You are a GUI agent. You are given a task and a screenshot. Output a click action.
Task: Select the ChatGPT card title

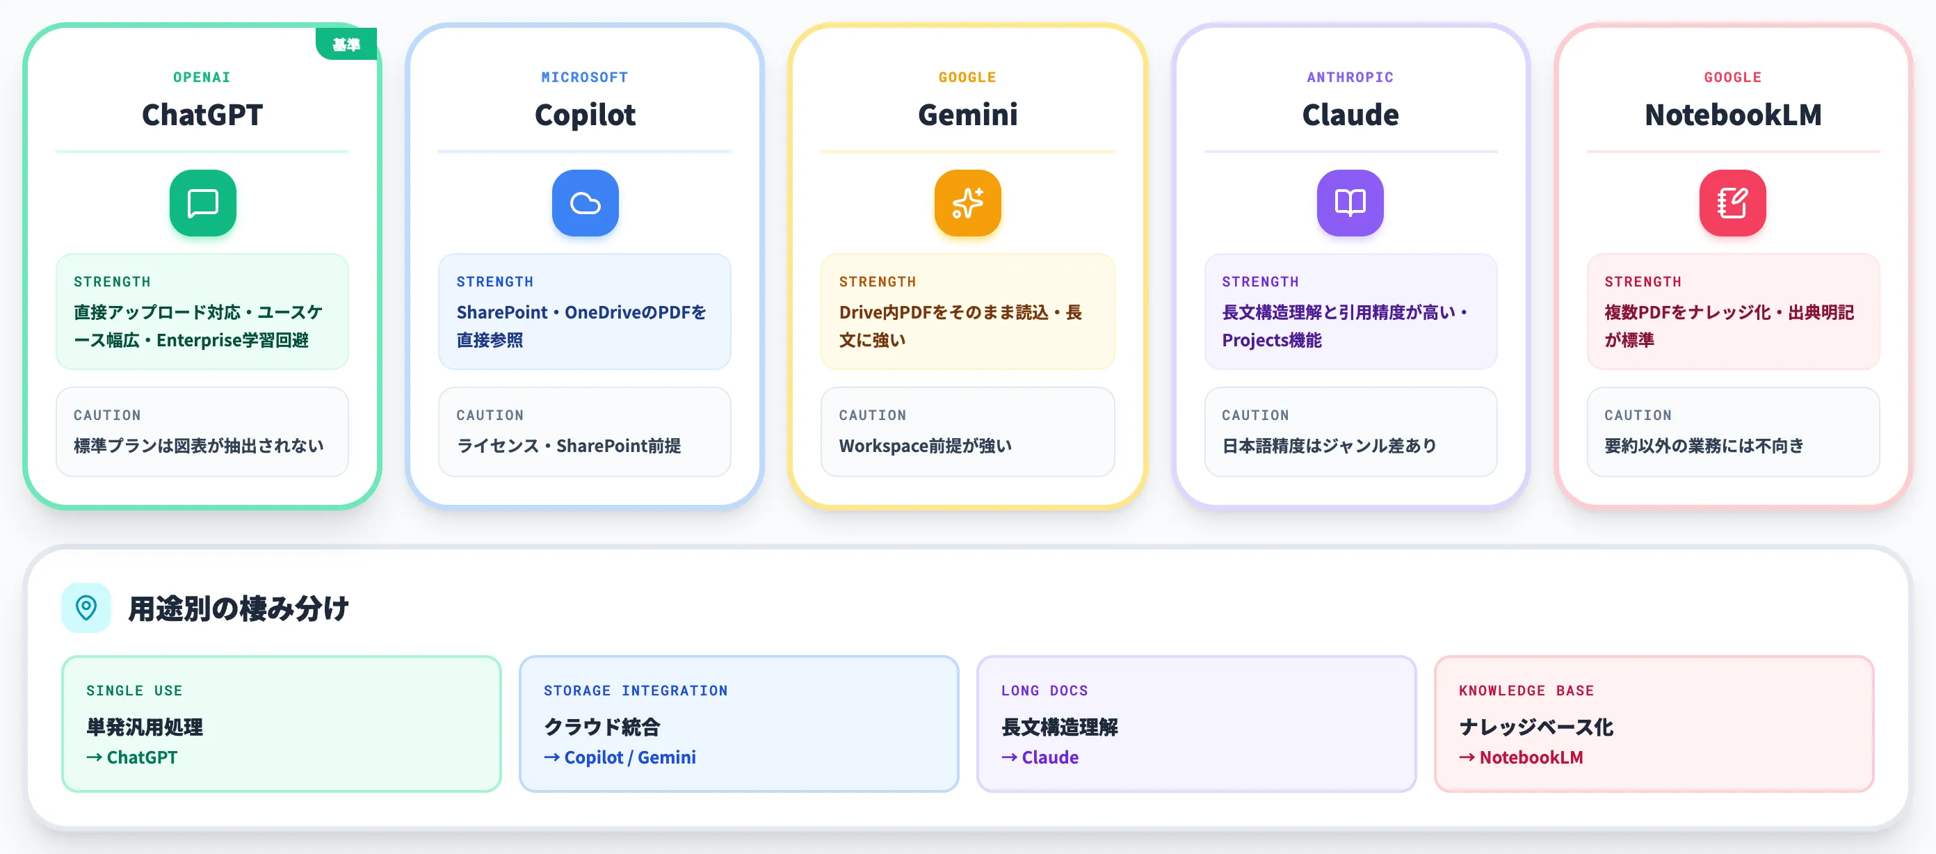[202, 114]
